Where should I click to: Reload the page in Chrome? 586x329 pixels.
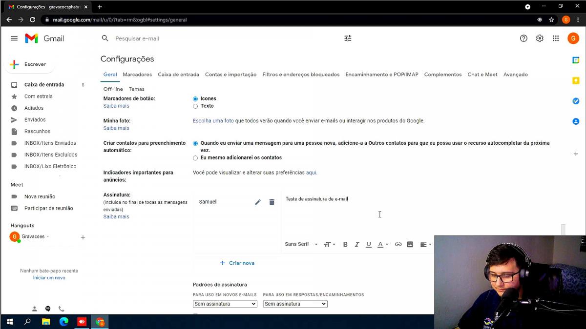(33, 19)
